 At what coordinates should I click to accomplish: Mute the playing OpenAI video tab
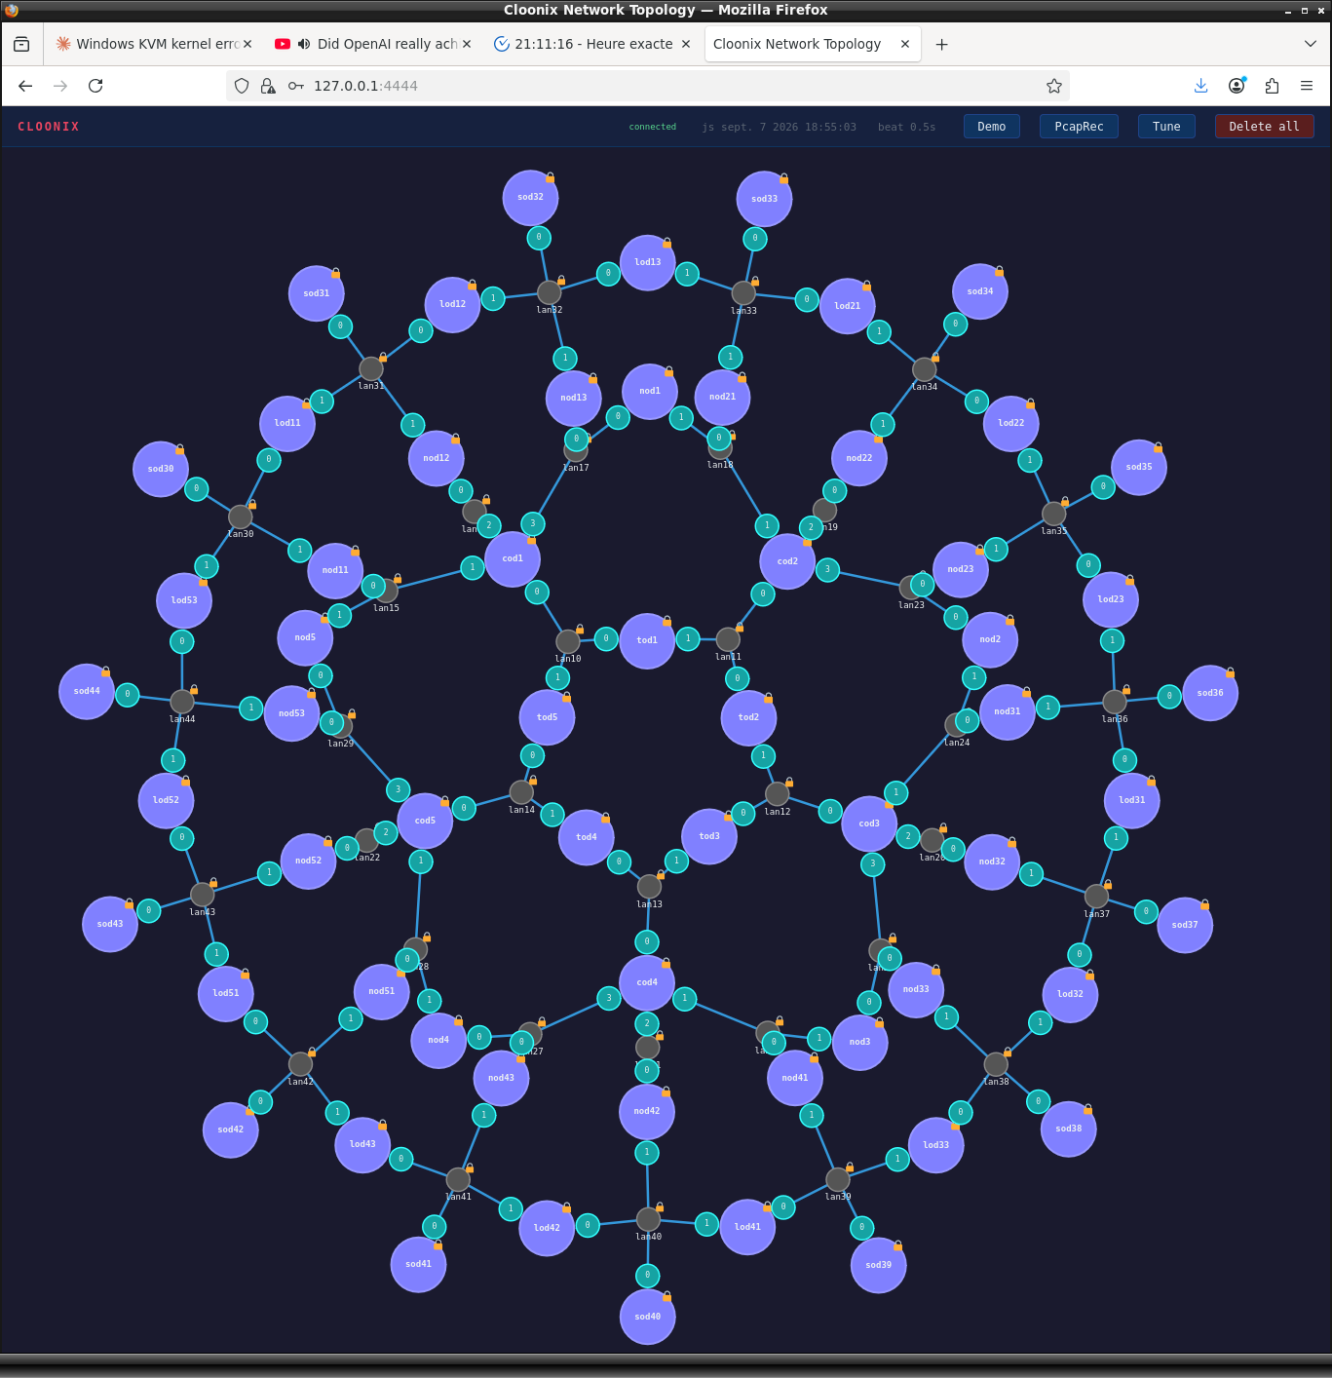[x=304, y=44]
